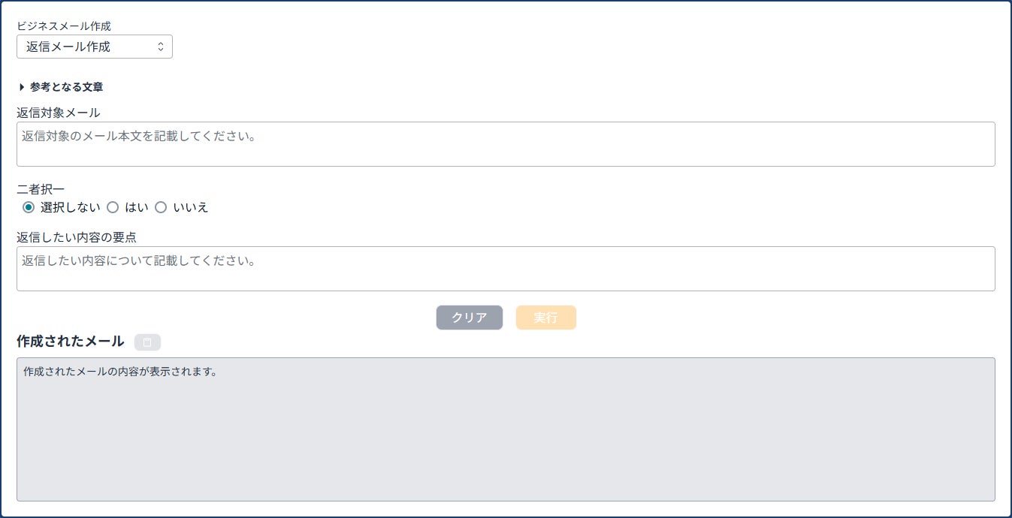Click the 返信したい内容の要点 field label
Viewport: 1012px width, 518px height.
pyautogui.click(x=76, y=237)
